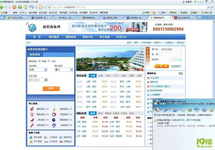The image size is (215, 150).
Task: Open the Air China check-in logo
Action: 32,109
